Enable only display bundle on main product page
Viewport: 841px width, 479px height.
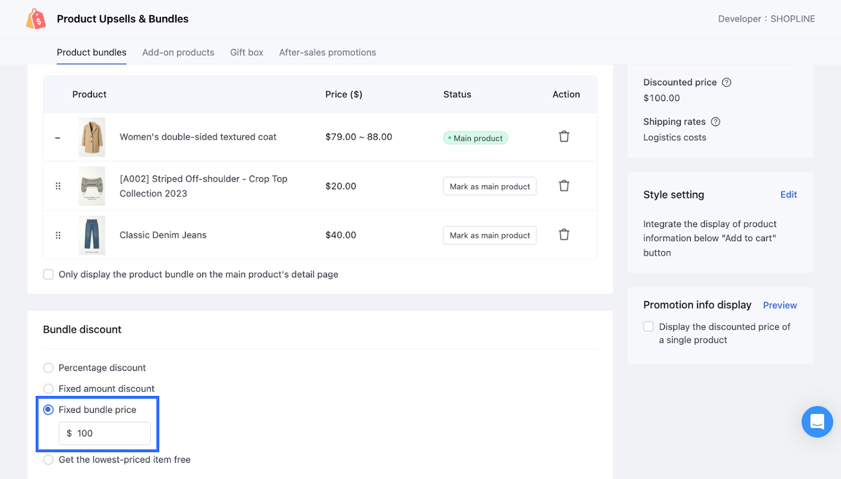pos(48,274)
